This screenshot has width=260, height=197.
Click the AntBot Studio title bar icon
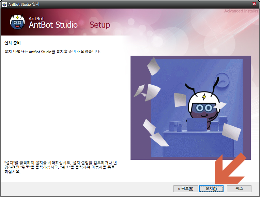[4, 4]
